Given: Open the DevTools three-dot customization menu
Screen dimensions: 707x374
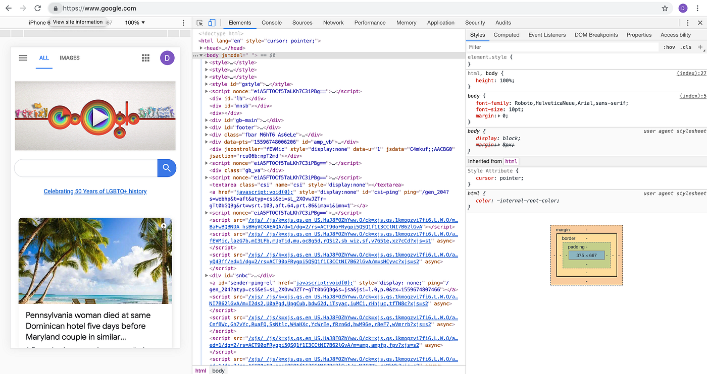Looking at the screenshot, I should (687, 22).
